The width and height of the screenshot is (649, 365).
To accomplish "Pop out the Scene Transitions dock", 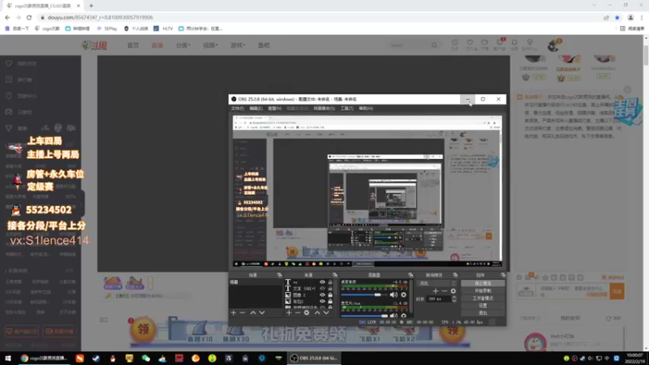I will [x=455, y=275].
